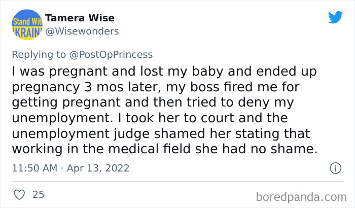
Task: Click the blue Twitter bird logo
Action: click(335, 18)
